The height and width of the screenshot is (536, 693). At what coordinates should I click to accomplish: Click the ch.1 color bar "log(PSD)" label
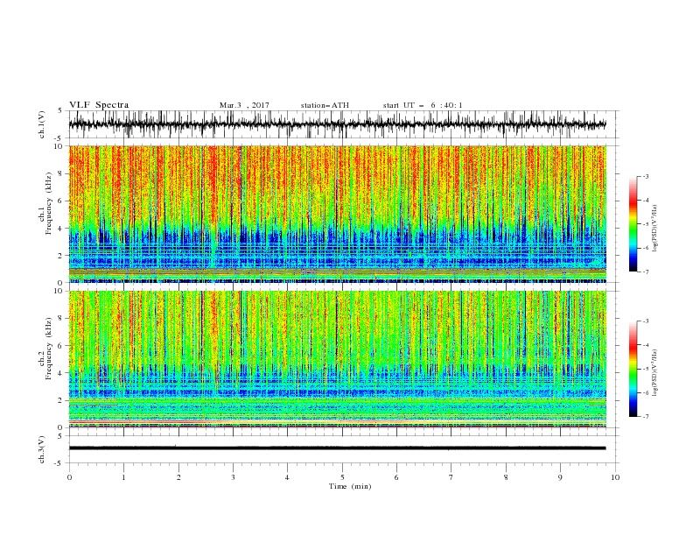pos(654,229)
